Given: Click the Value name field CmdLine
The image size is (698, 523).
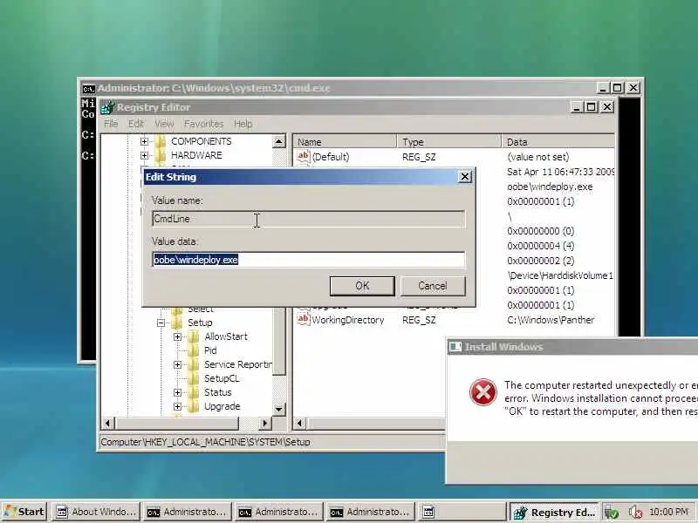Looking at the screenshot, I should pyautogui.click(x=309, y=219).
